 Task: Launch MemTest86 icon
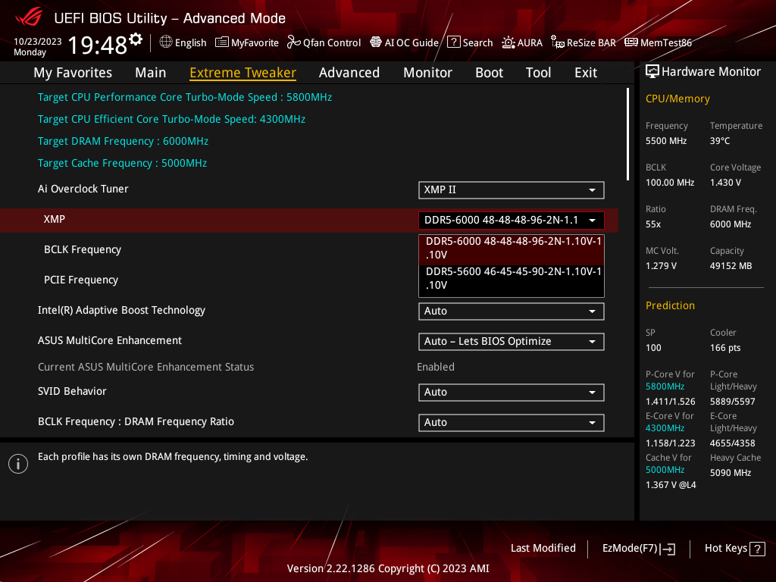(631, 42)
